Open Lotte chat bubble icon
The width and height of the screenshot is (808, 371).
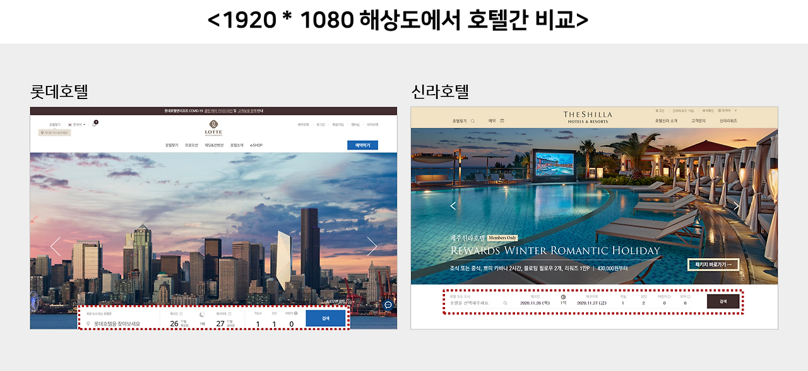[x=388, y=305]
